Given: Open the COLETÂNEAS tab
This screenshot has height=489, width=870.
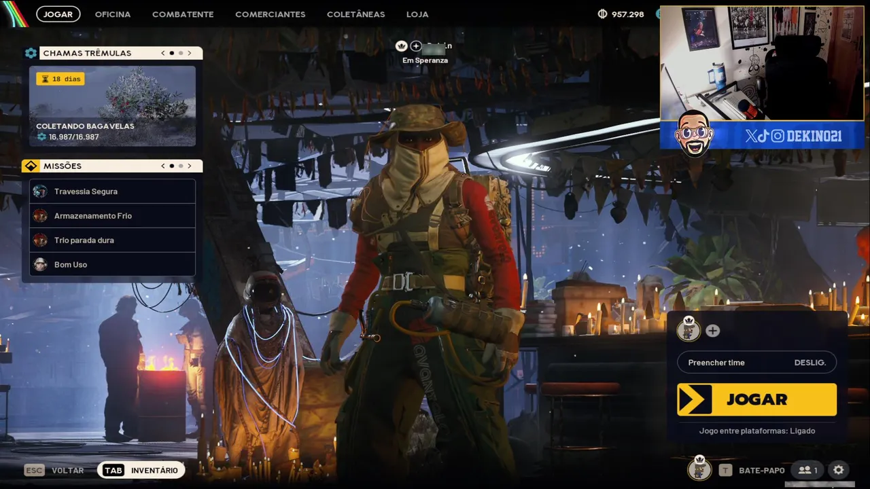Looking at the screenshot, I should tap(355, 14).
